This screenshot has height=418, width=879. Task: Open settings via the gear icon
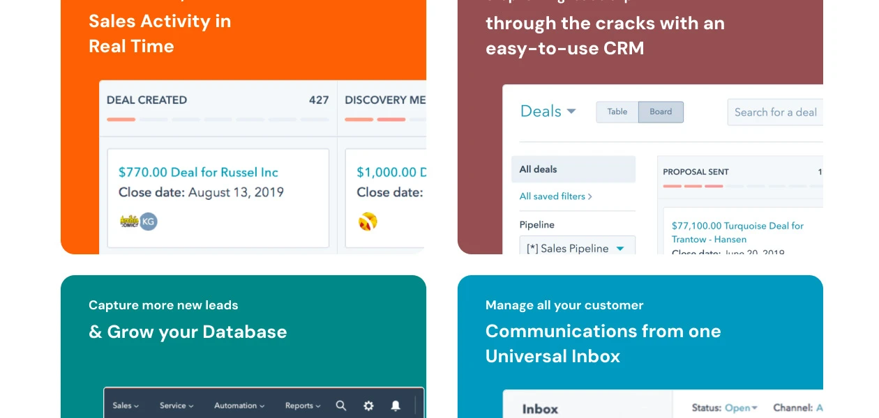368,405
